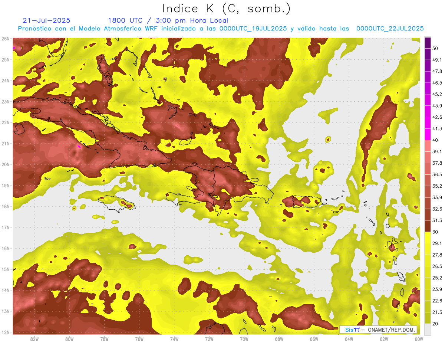Click the 62W longitude label
The width and height of the screenshot is (445, 344).
tap(384, 339)
